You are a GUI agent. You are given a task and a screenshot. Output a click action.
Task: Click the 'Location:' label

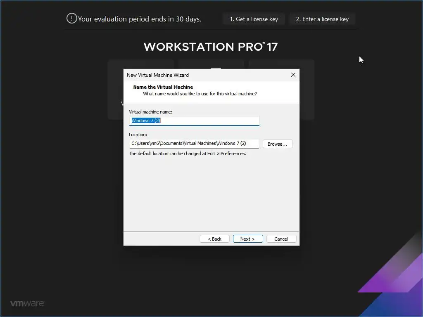pos(138,135)
